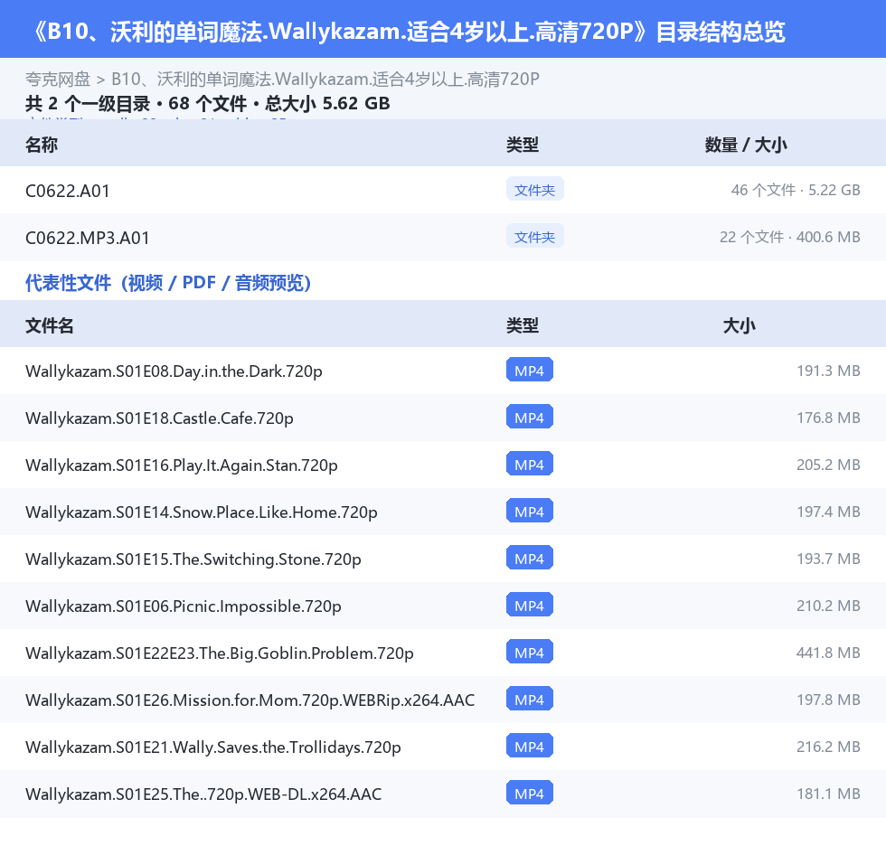The height and width of the screenshot is (846, 886).
Task: Select size value 197.4 MB
Action: [828, 511]
